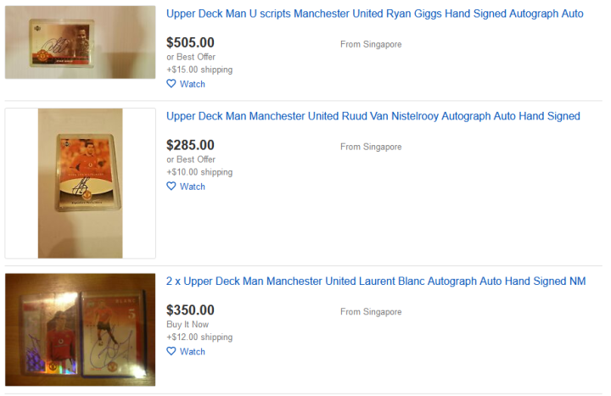Click the $505.00 price

[190, 42]
